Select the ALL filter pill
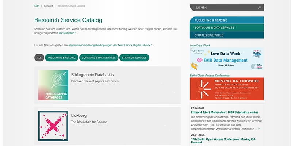292x146 pixels. click(39, 58)
